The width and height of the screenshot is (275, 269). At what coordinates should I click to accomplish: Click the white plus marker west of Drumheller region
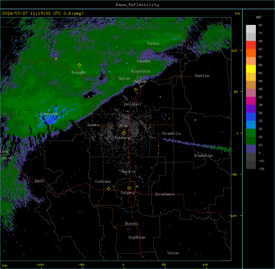point(195,120)
